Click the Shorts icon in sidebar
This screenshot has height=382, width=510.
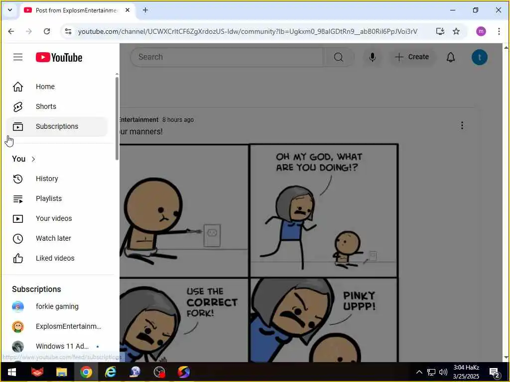[x=18, y=106]
